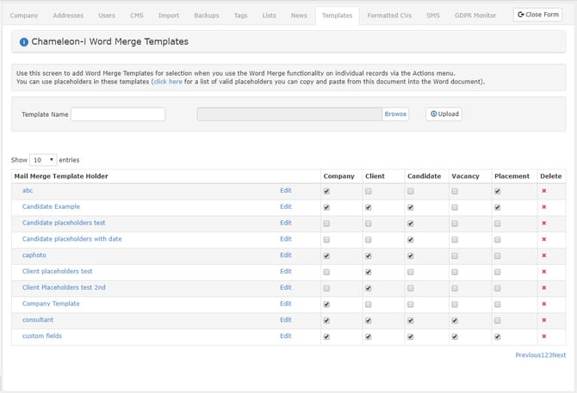The height and width of the screenshot is (393, 577).
Task: Delete the Company Template row
Action: [x=544, y=304]
